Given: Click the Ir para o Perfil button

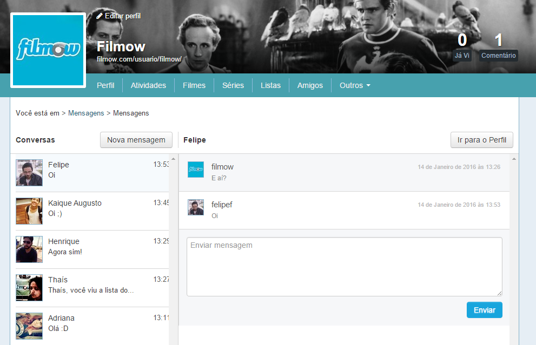Looking at the screenshot, I should 482,140.
